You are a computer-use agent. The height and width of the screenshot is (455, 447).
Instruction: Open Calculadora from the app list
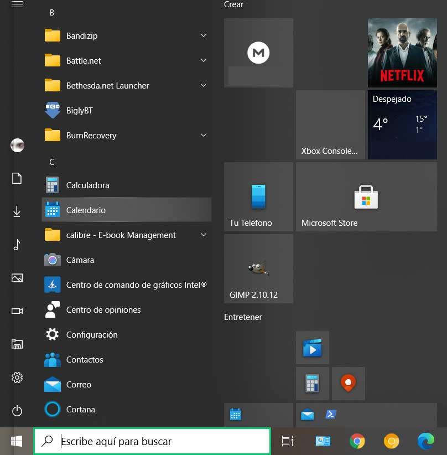click(x=127, y=185)
